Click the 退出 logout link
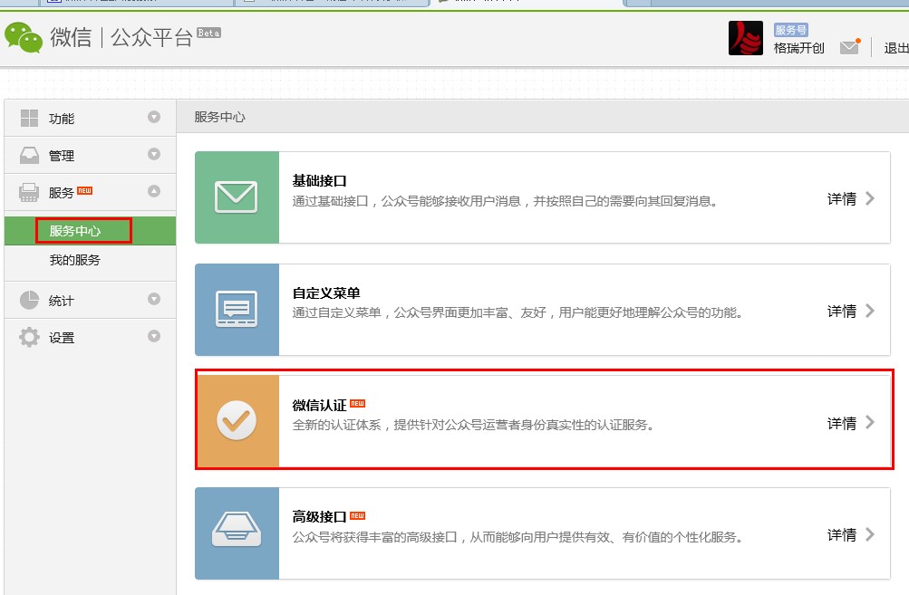909x595 pixels. point(894,48)
